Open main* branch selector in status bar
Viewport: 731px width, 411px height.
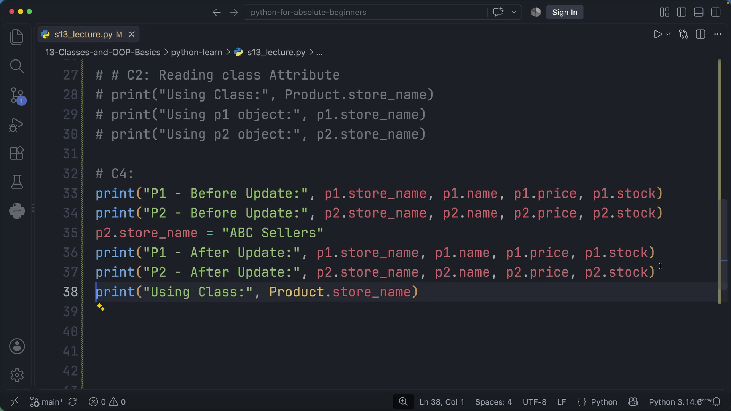tap(46, 402)
